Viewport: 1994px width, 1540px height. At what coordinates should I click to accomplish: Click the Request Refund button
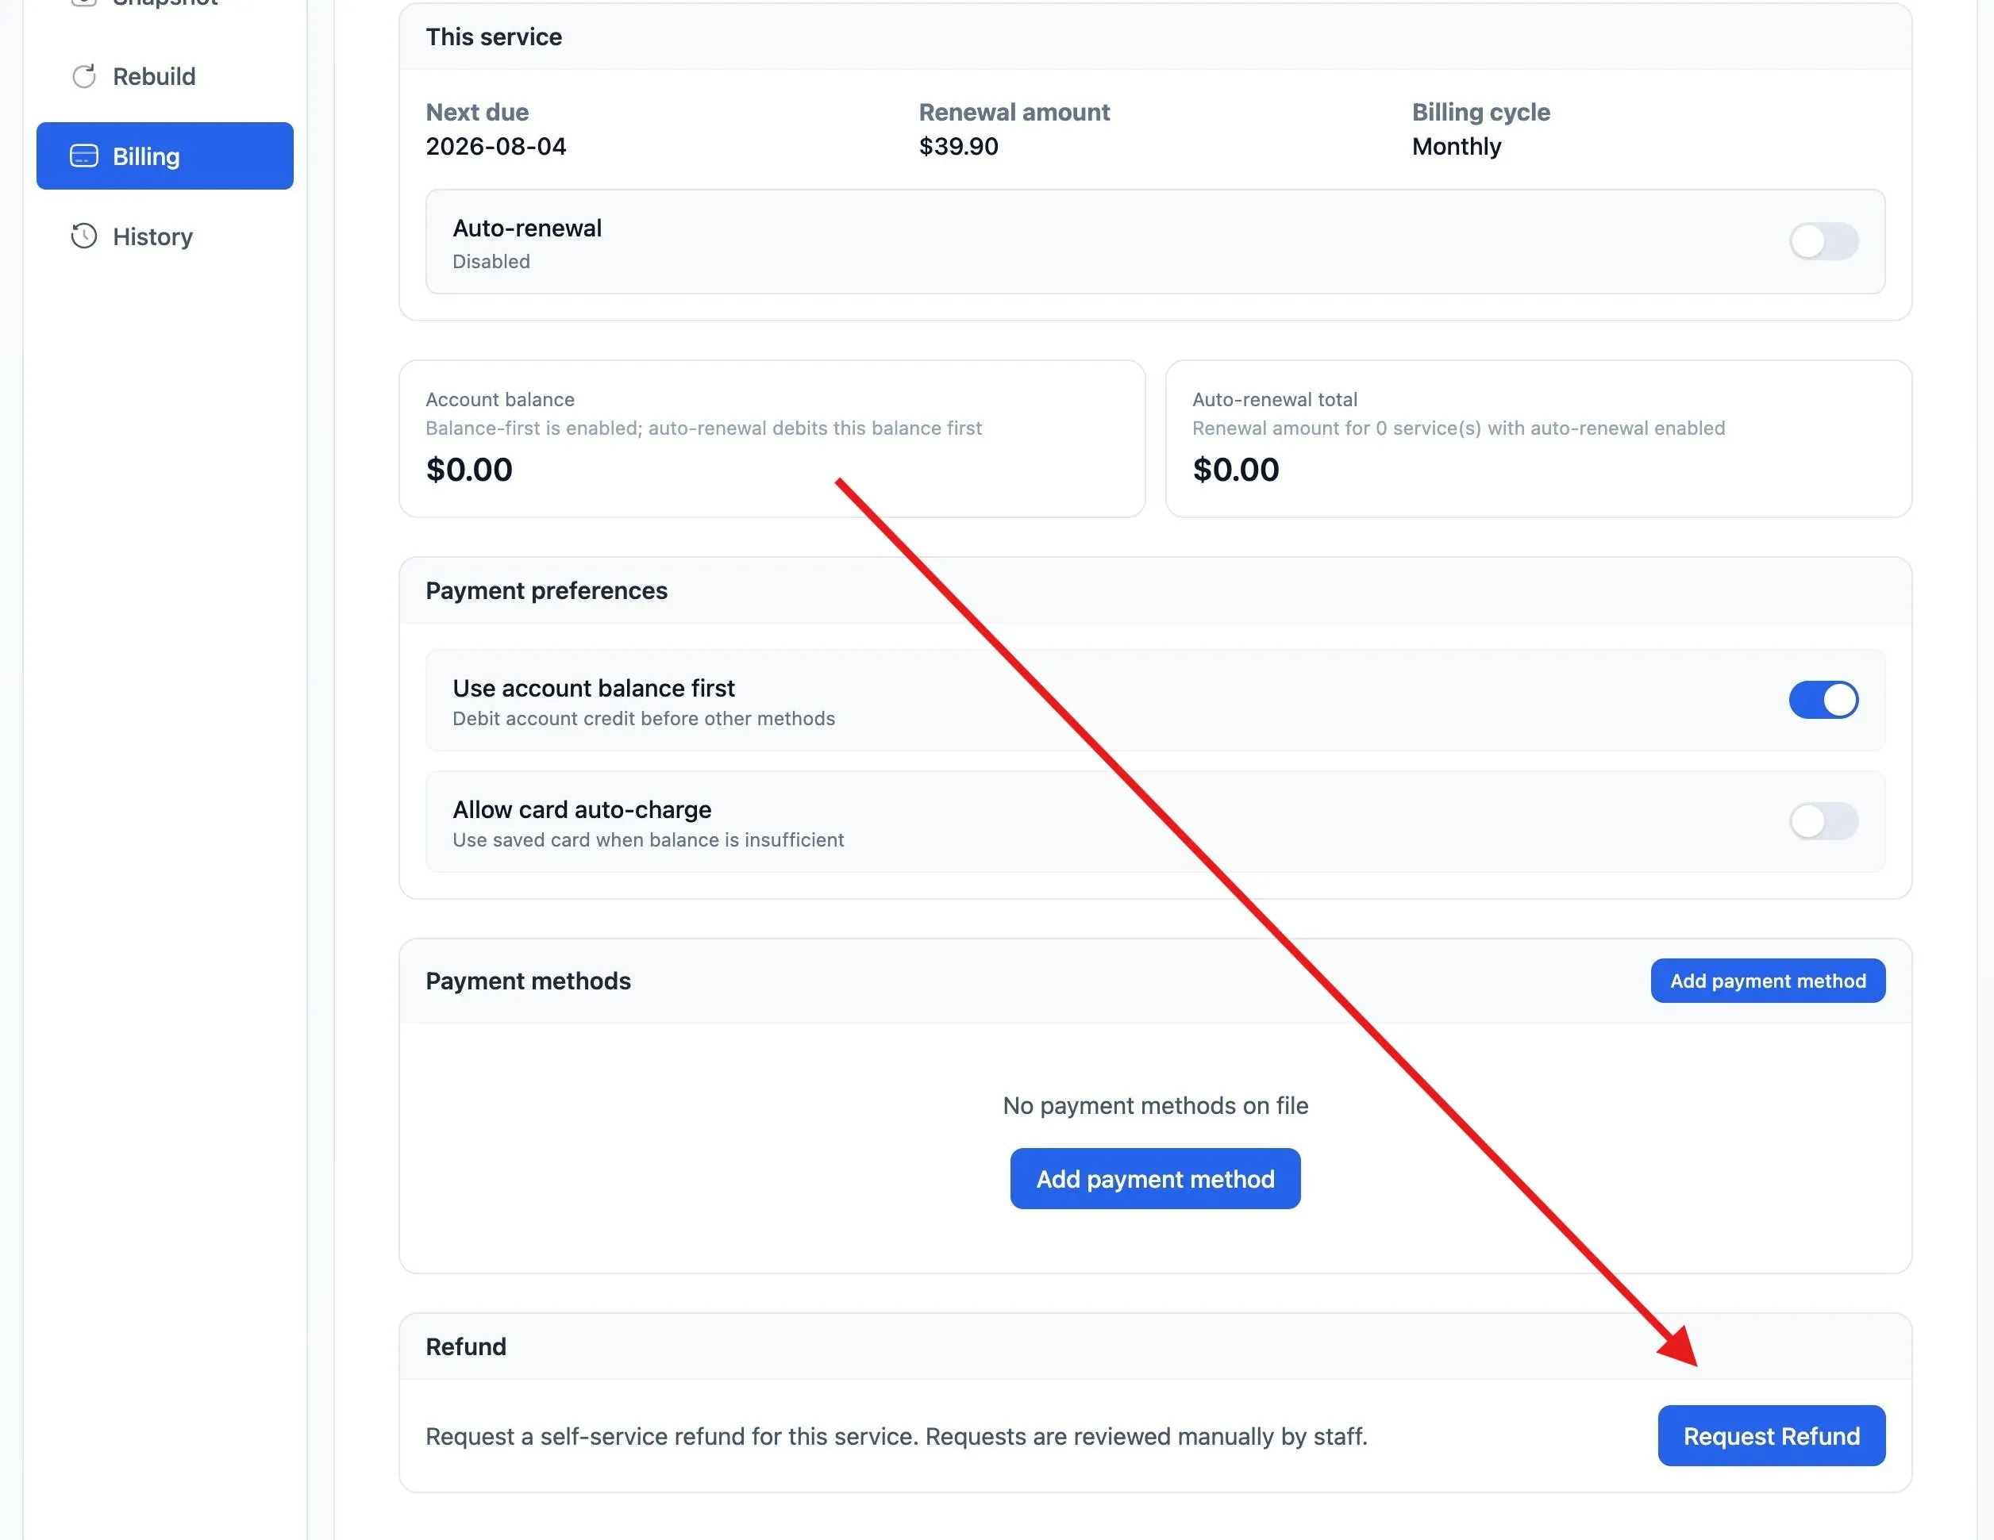point(1771,1436)
